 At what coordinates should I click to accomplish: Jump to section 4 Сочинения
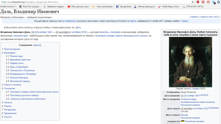point(9,88)
